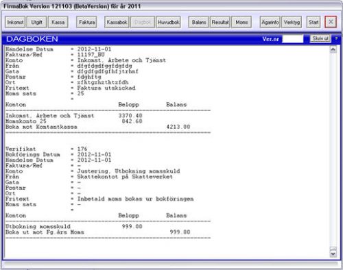
Task: Open the Utgift section
Action: pos(36,22)
